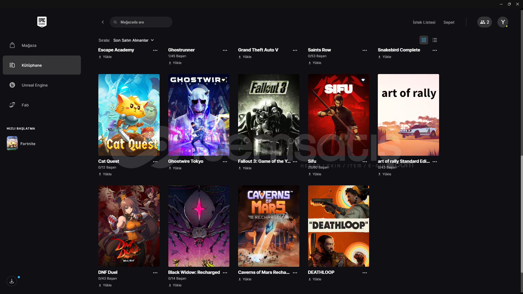Open Ghostrunner three-dot menu
The width and height of the screenshot is (523, 294).
225,50
